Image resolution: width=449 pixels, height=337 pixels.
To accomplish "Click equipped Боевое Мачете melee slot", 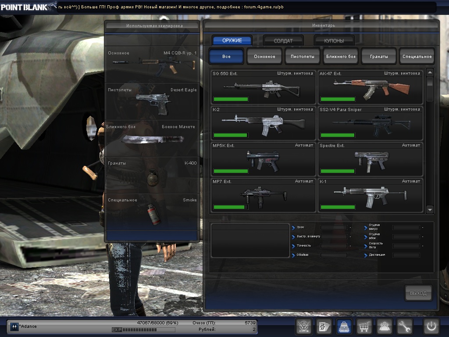I will point(152,138).
